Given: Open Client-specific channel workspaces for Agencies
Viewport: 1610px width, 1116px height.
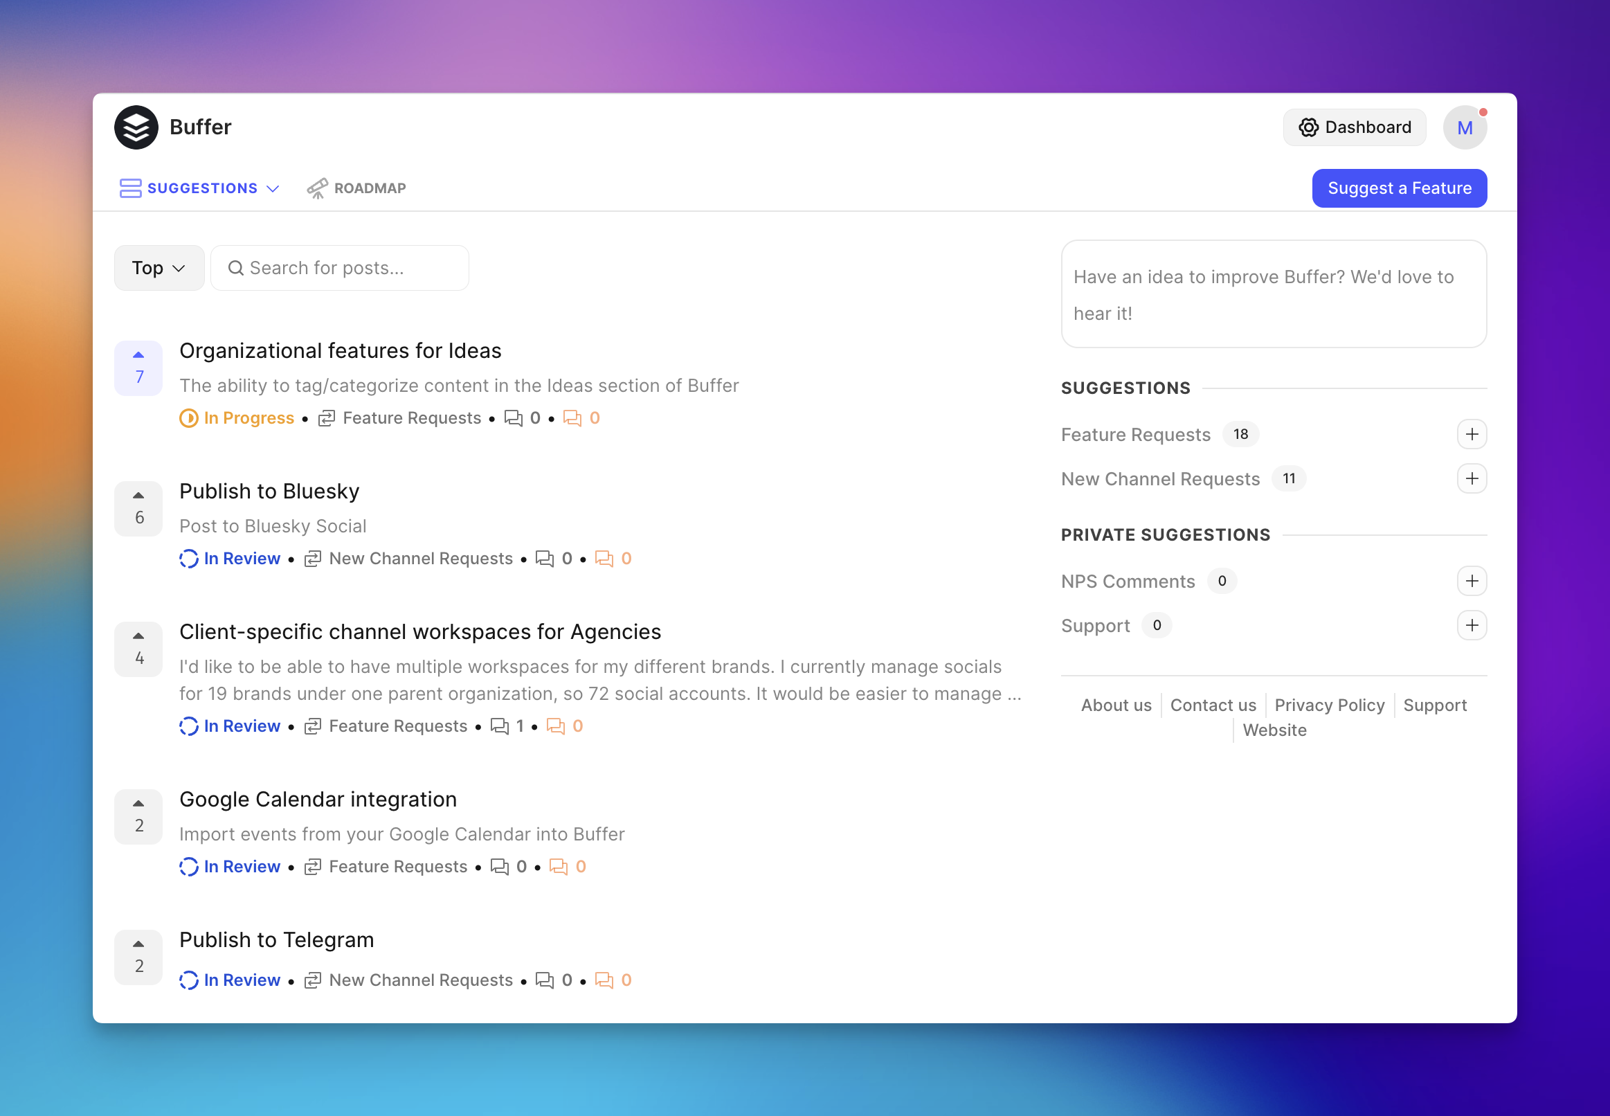Looking at the screenshot, I should (420, 631).
